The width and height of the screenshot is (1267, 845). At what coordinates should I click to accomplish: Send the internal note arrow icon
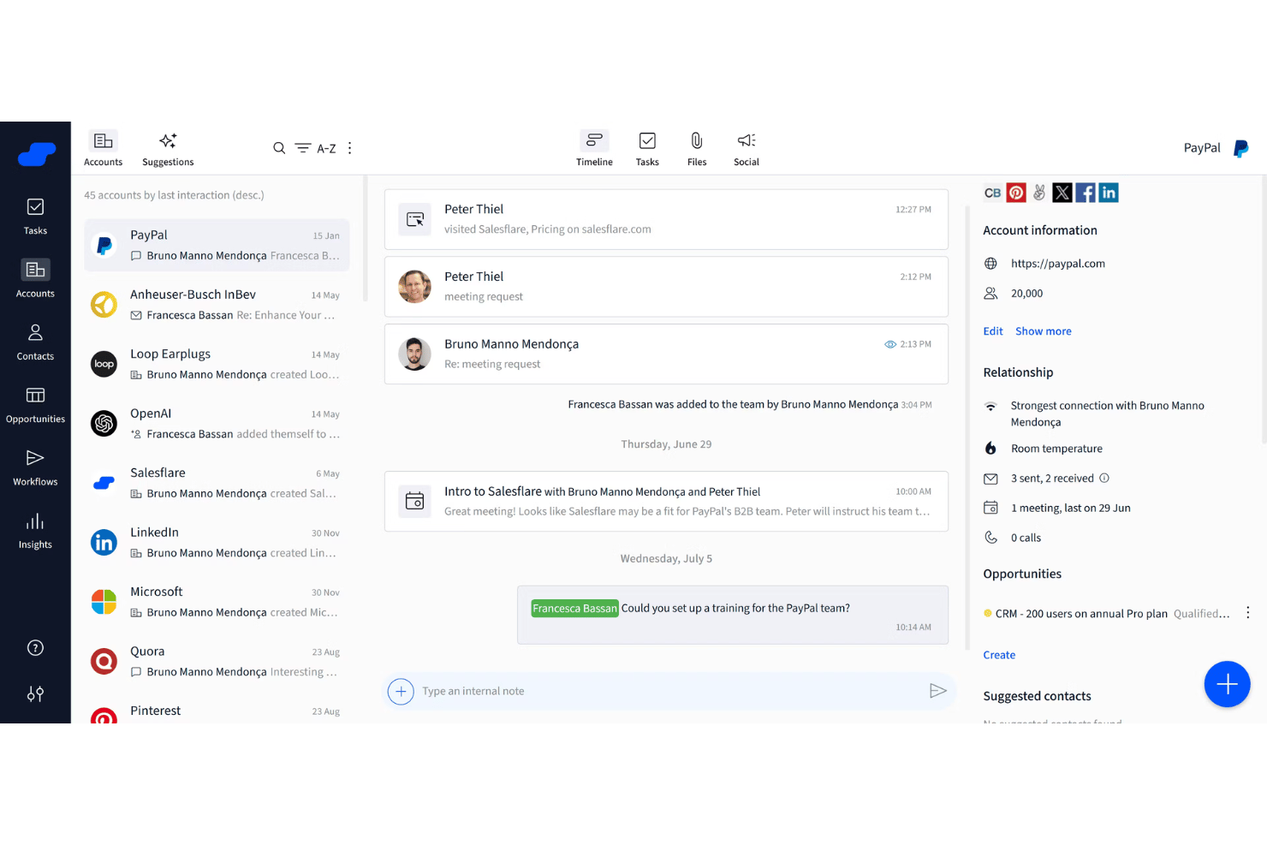point(938,691)
